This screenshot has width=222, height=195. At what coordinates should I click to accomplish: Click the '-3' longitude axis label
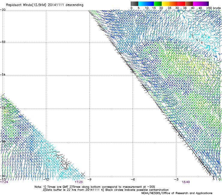pos(176,179)
